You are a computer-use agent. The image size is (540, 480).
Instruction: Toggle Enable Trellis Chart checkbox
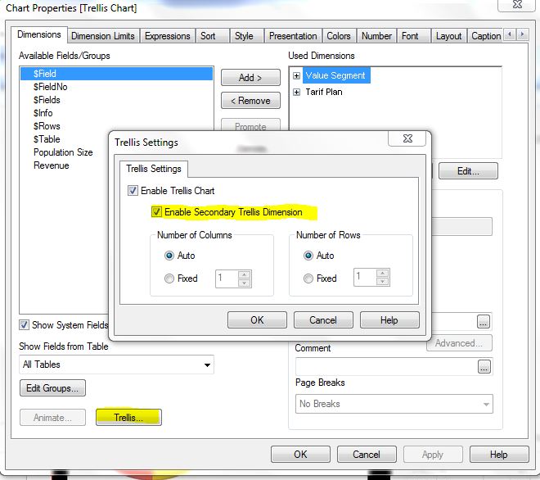(133, 190)
